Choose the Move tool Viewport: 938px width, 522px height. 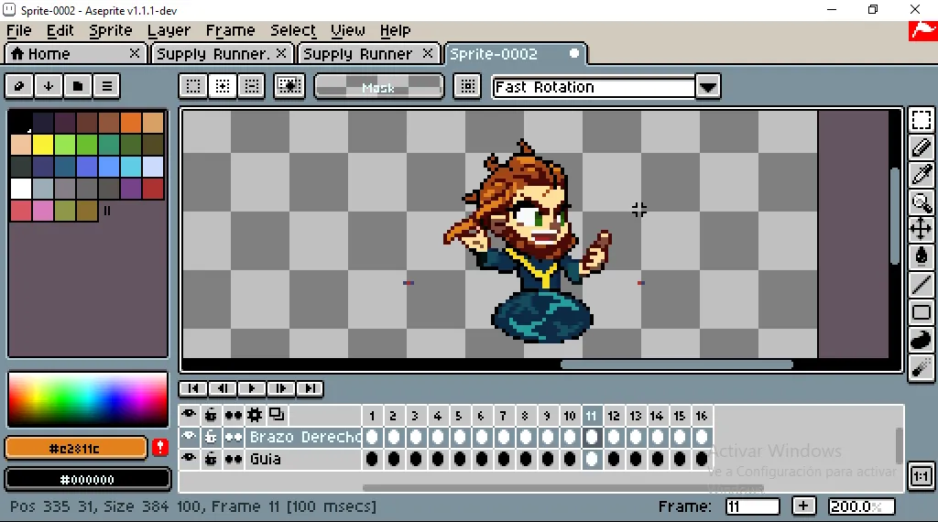click(921, 229)
